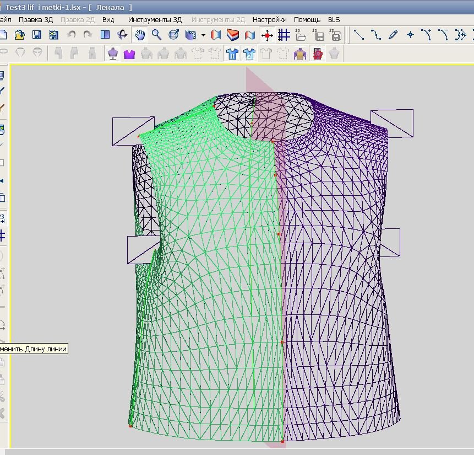Toggle the mannequin on stand view
Screen dimensions: 474x455
click(113, 53)
